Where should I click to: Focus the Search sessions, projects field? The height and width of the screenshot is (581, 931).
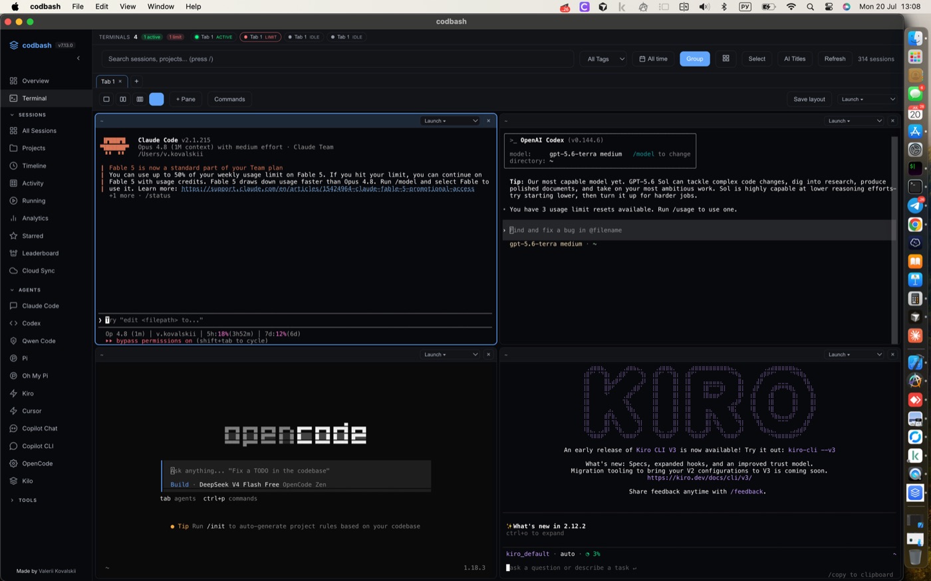tap(338, 58)
